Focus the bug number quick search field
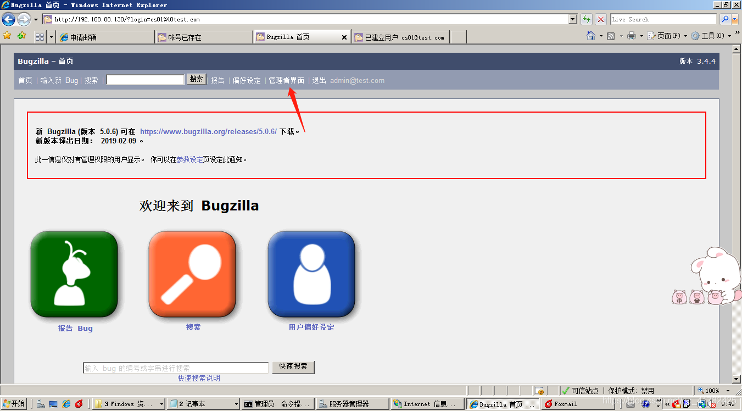Viewport: 742px width, 411px height. 176,368
